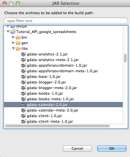The width and height of the screenshot is (130, 157).
Task: Cancel the JAR Selection dialog
Action: pyautogui.click(x=77, y=148)
